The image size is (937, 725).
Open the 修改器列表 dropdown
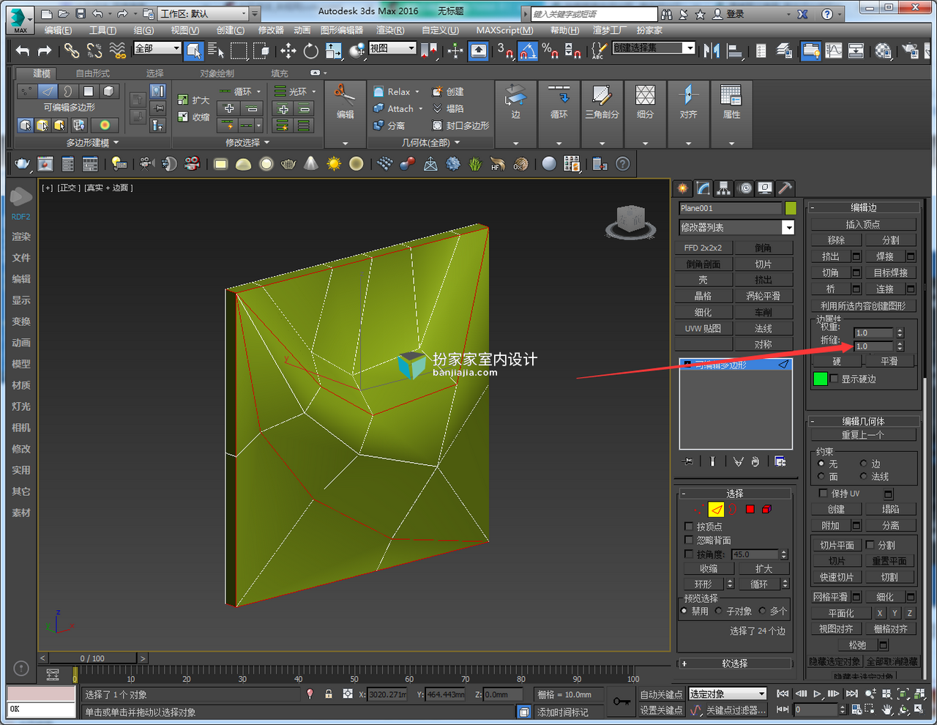[736, 228]
